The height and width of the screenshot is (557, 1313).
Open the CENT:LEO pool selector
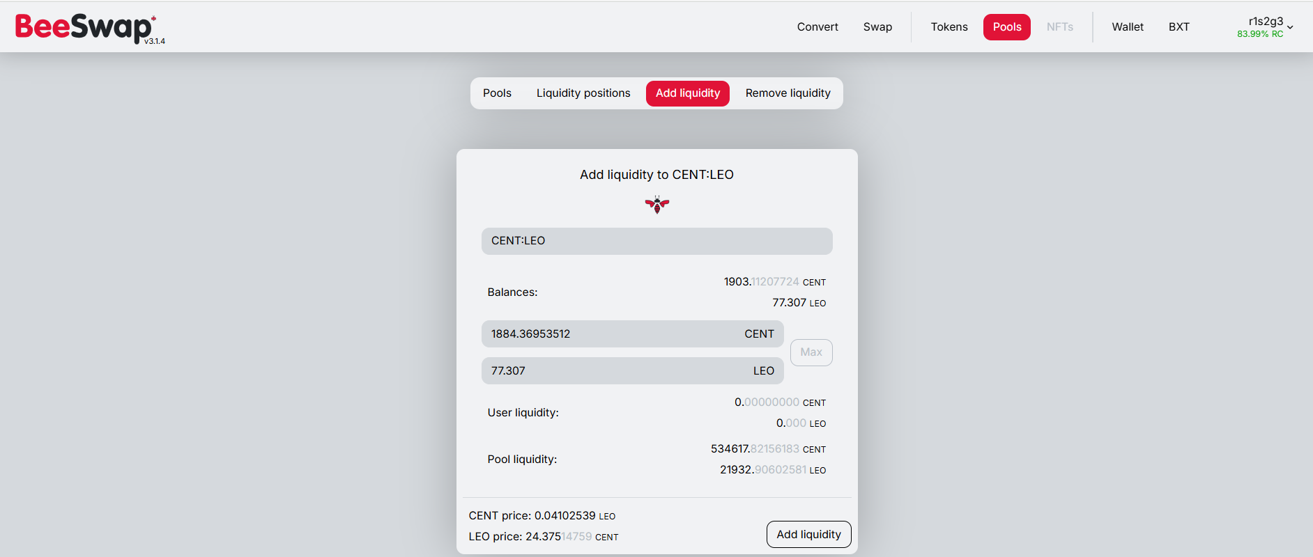point(656,241)
